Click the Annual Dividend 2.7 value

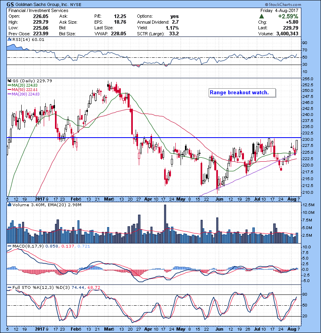click(x=175, y=22)
